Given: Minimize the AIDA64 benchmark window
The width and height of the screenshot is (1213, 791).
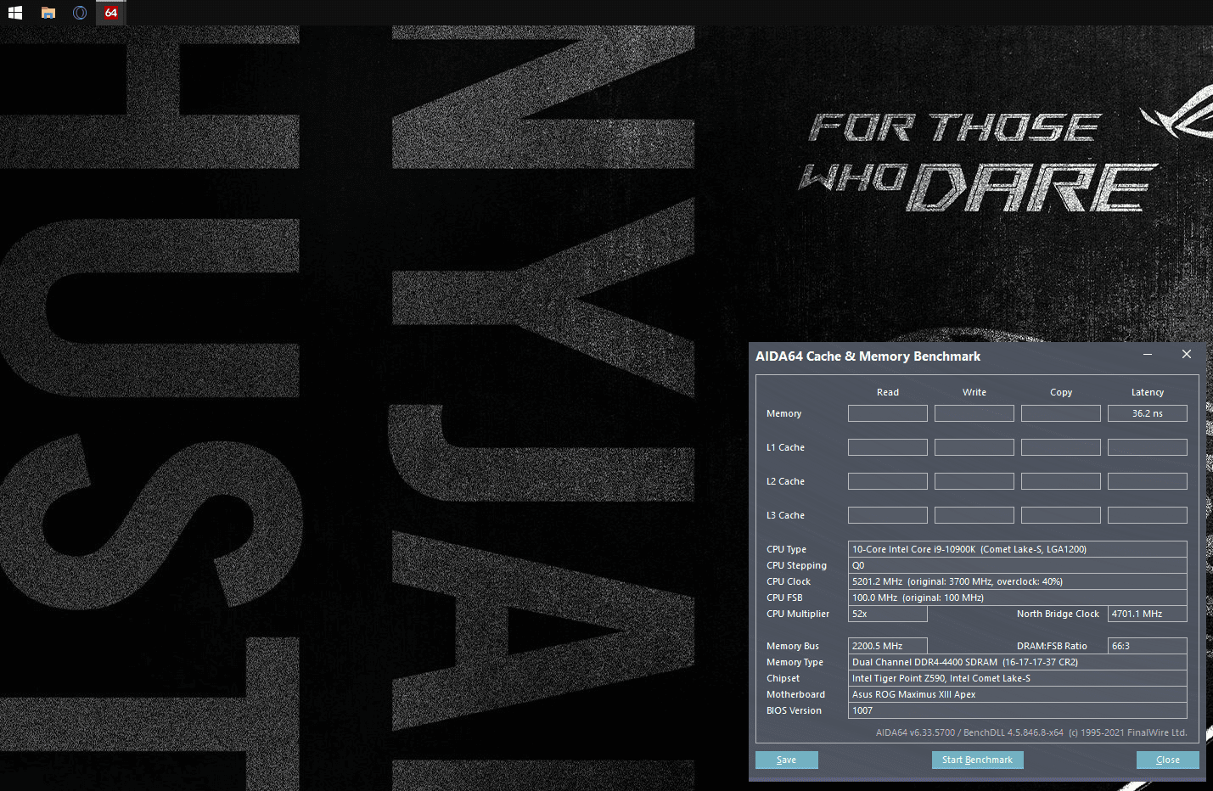Looking at the screenshot, I should [1148, 355].
